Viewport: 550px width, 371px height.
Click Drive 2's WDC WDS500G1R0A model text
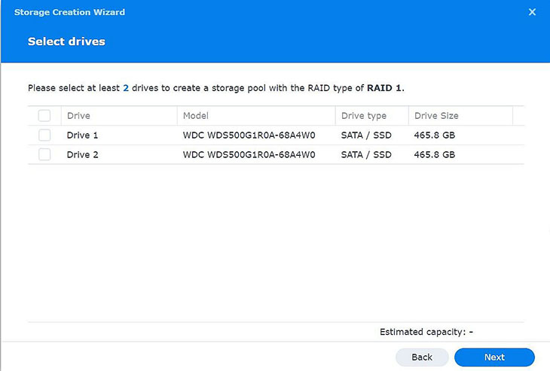(249, 154)
